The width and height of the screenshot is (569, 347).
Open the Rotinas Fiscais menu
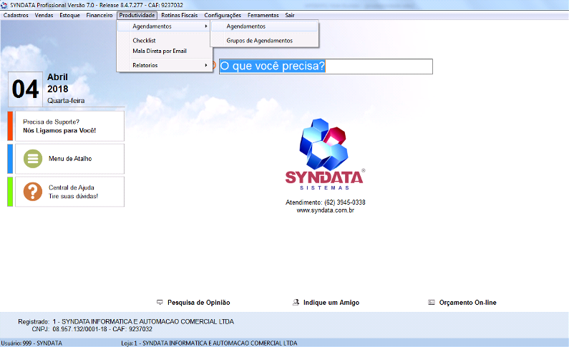[179, 15]
